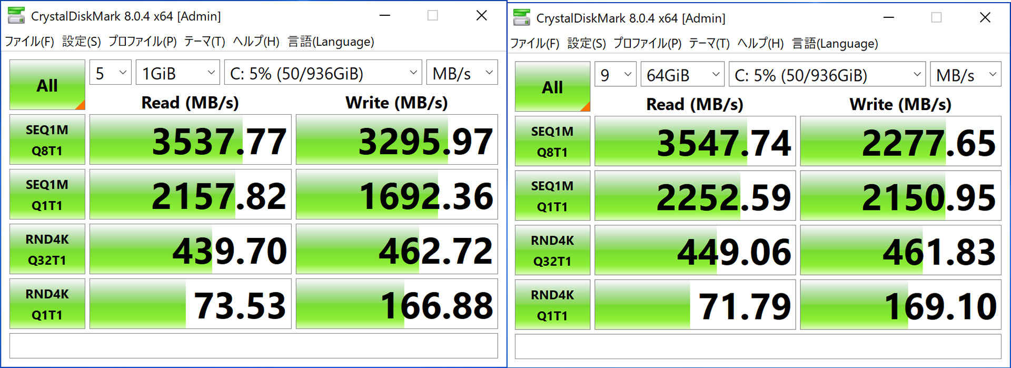
Task: Start SEQ1M Q8T1 test in left window
Action: tap(47, 140)
